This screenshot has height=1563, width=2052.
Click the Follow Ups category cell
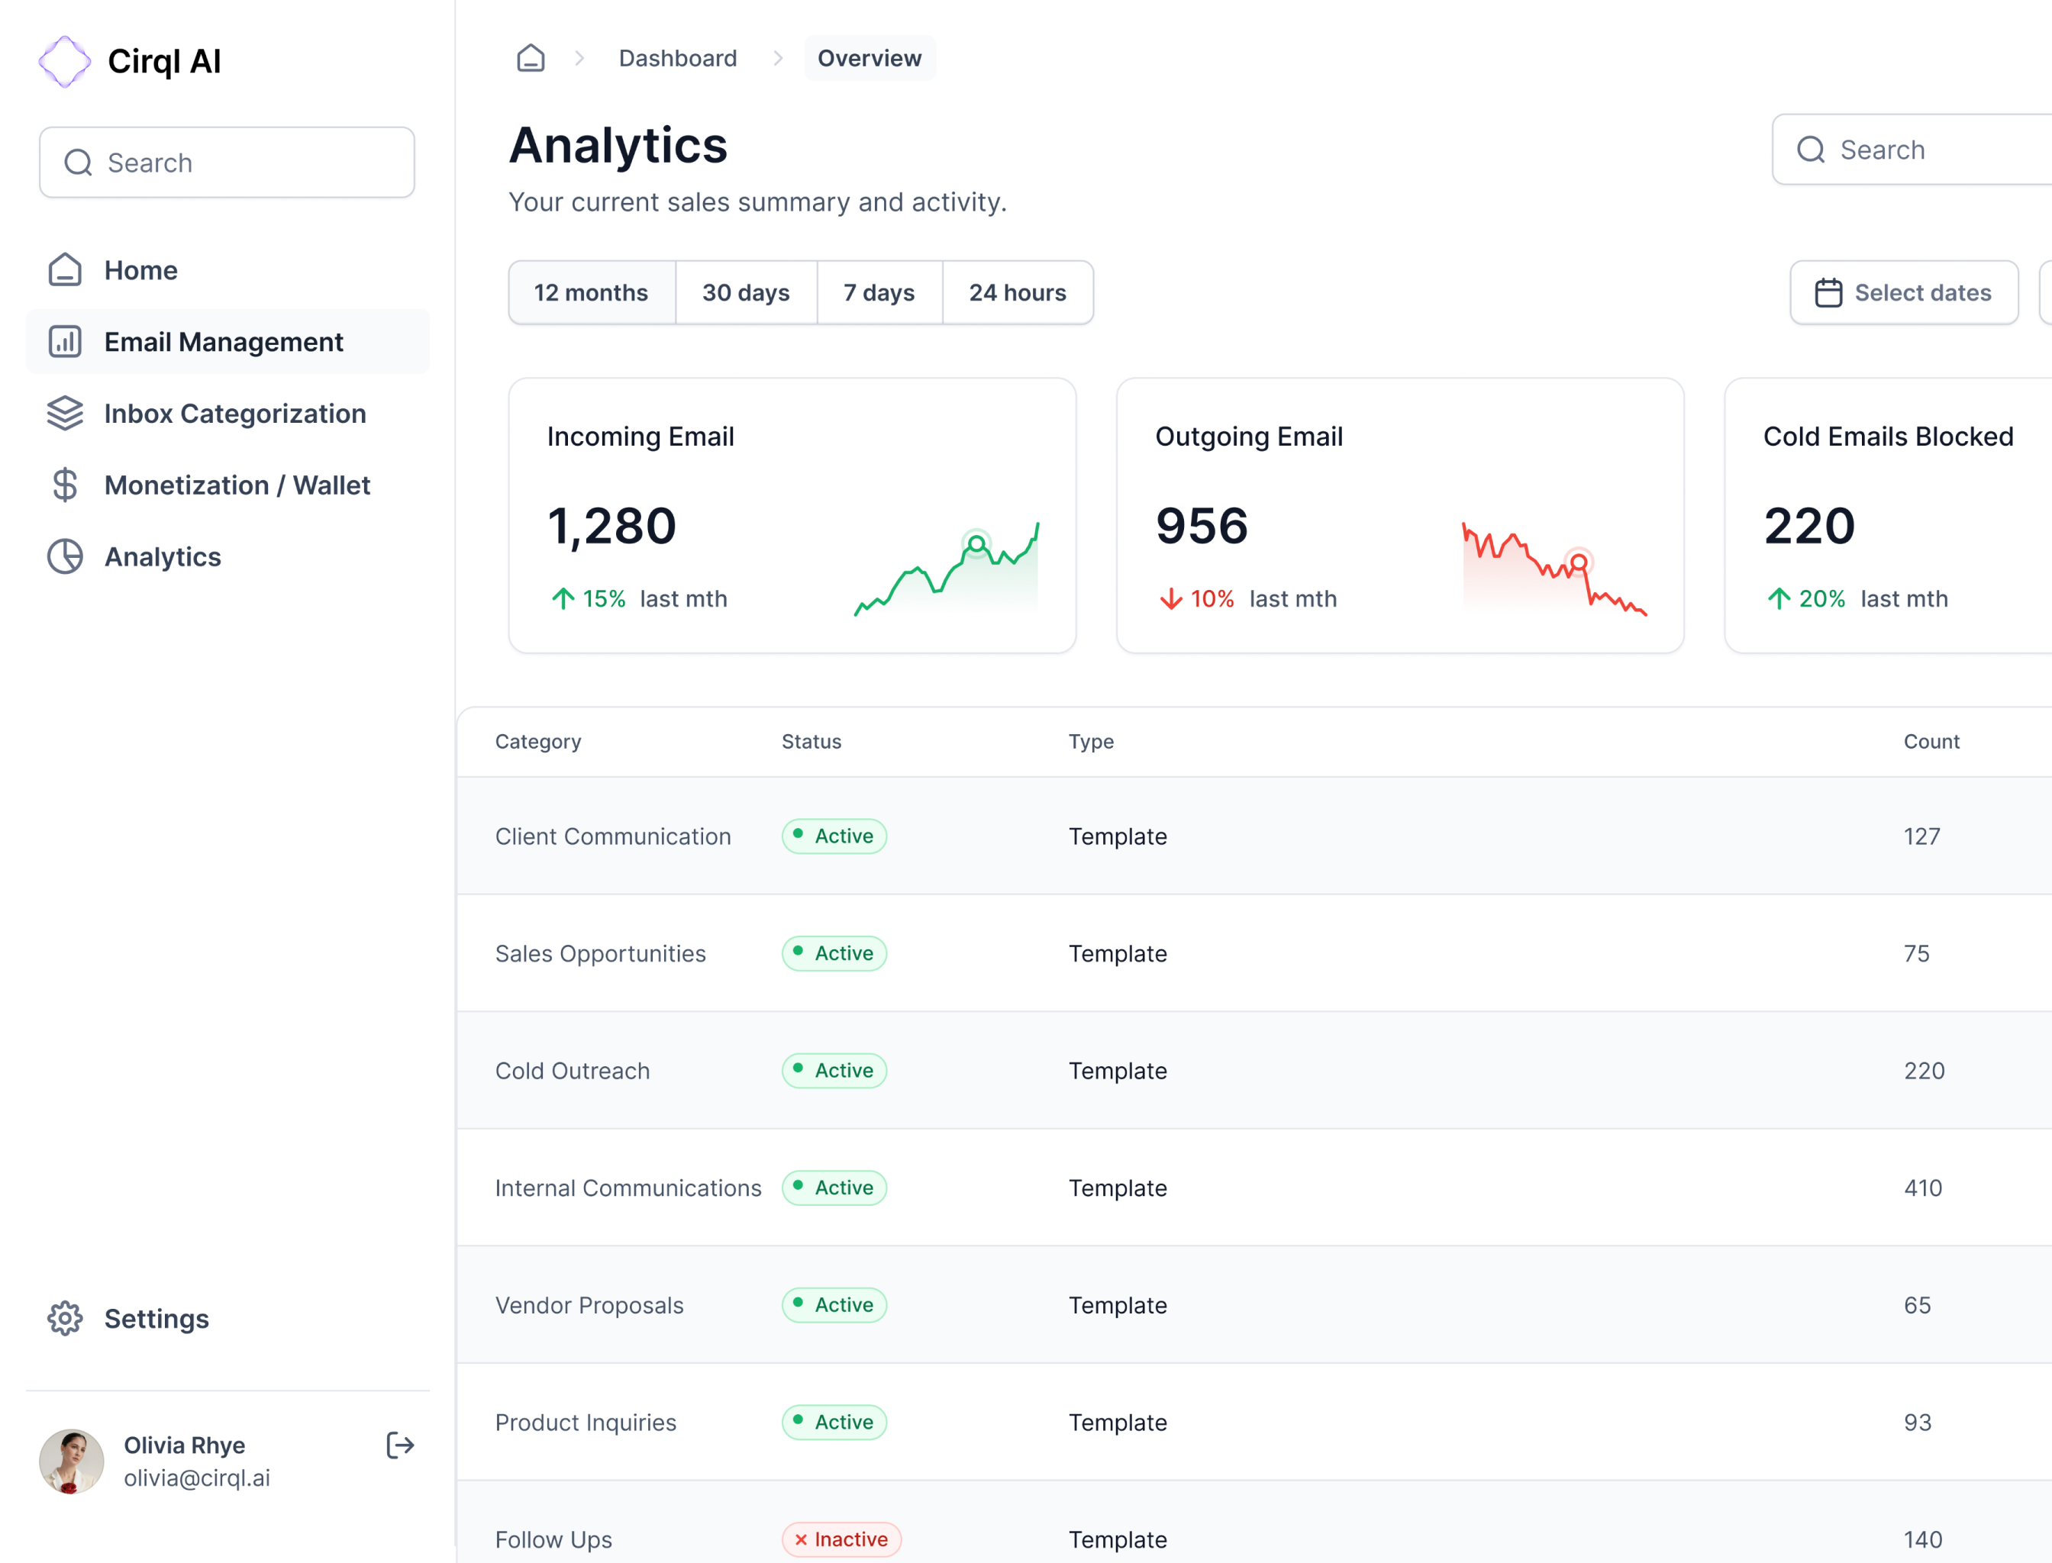[553, 1540]
